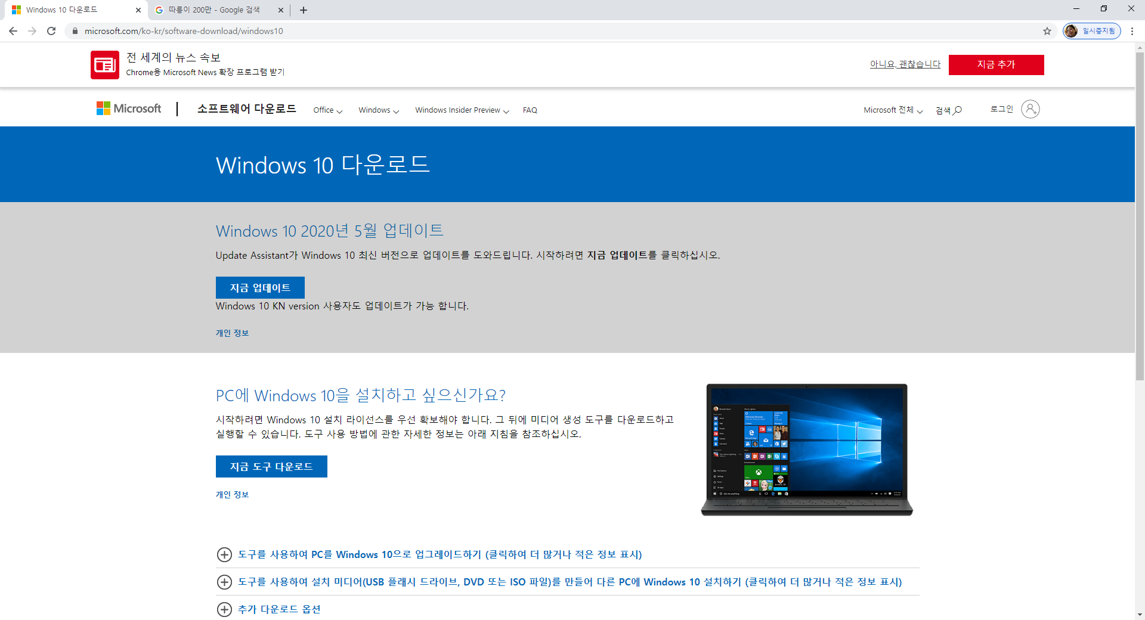The image size is (1145, 620).
Task: Click Chrome용 Microsoft News 확장 프로그램 받기 text
Action: 205,72
